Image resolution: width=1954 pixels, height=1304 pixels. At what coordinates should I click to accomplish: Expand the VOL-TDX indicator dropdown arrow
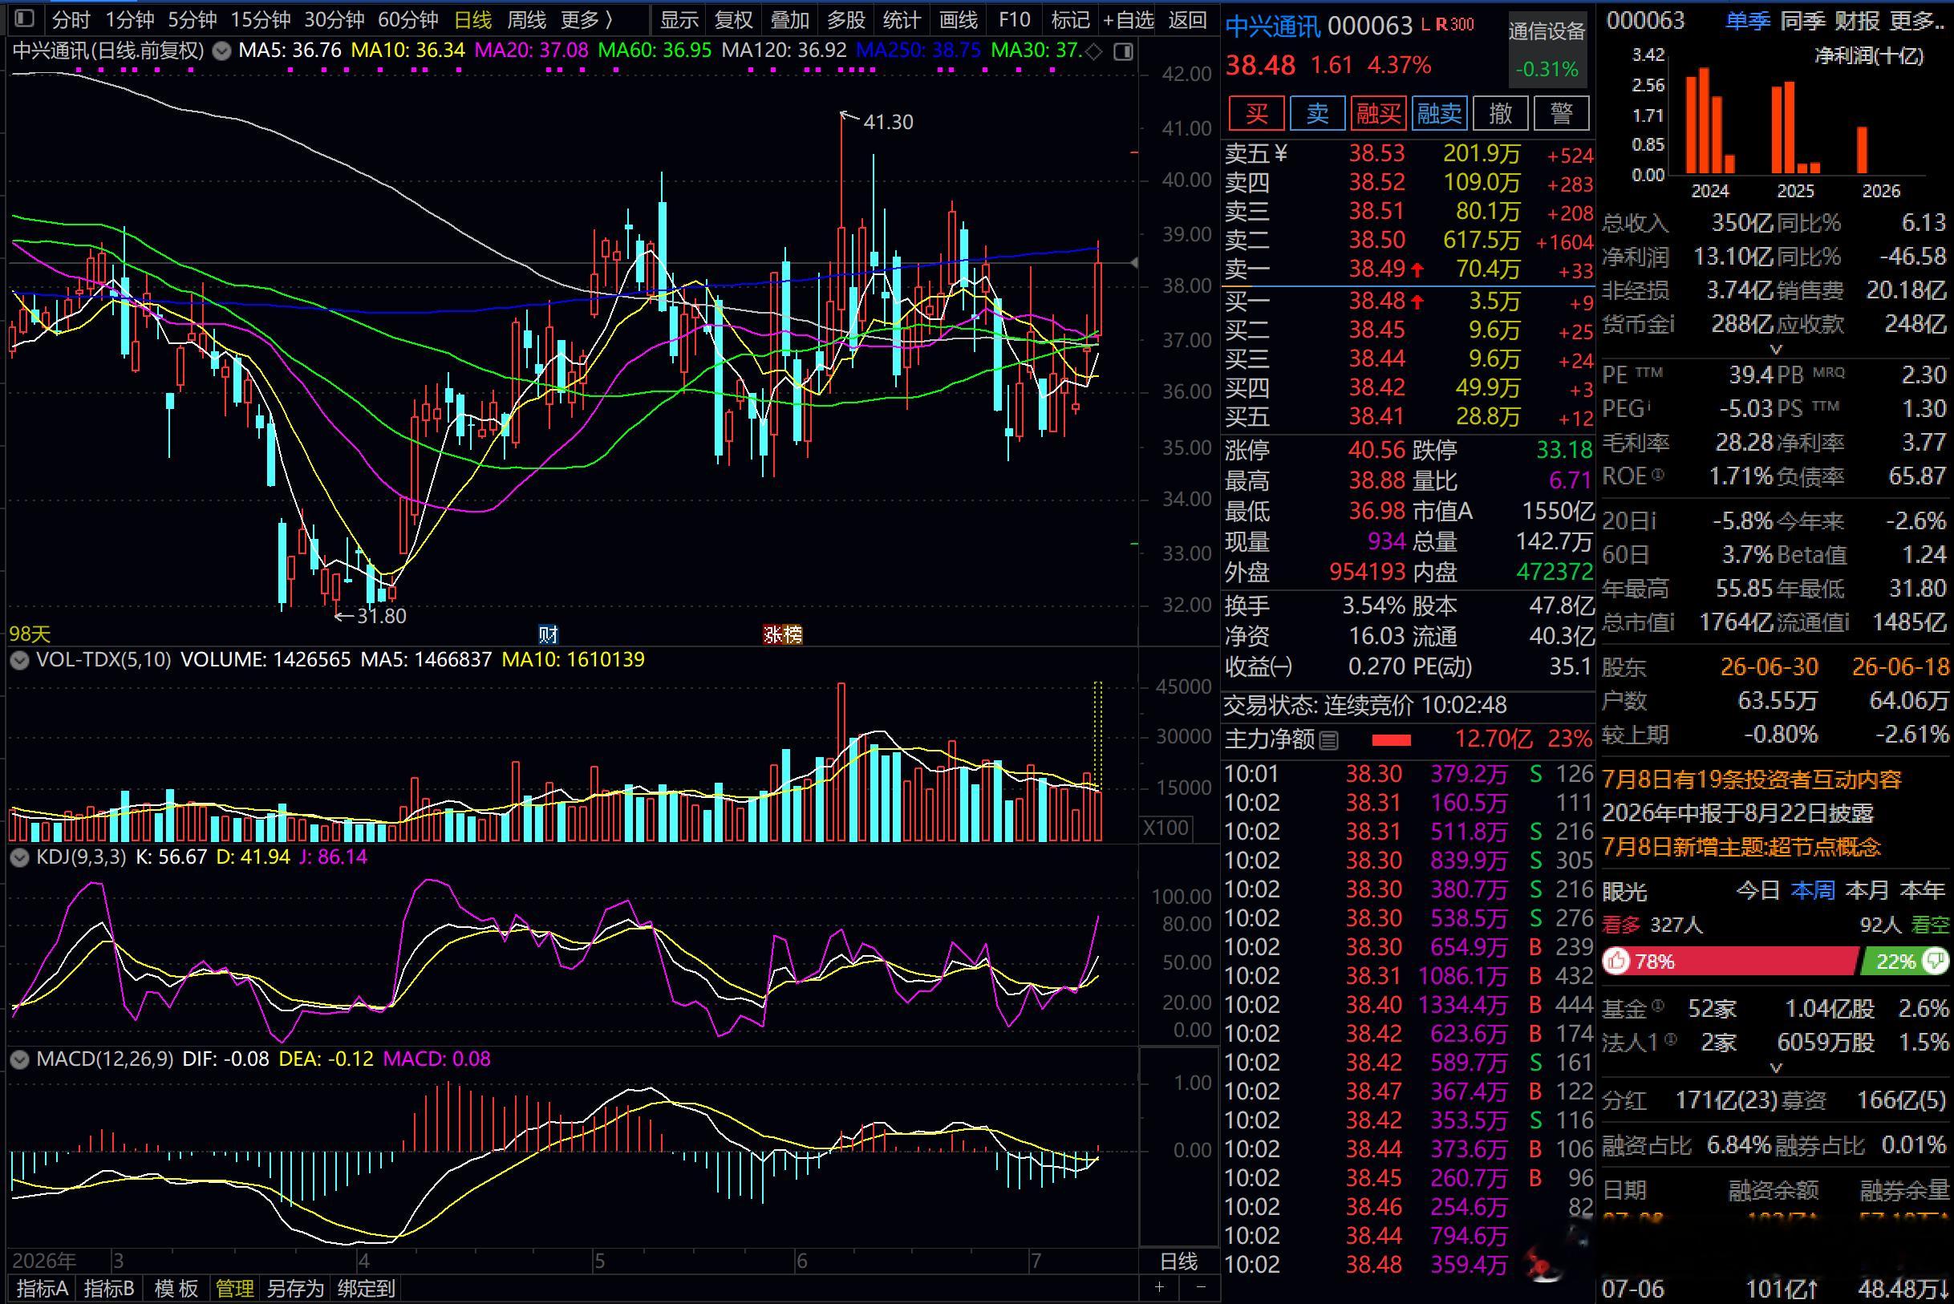coord(18,660)
